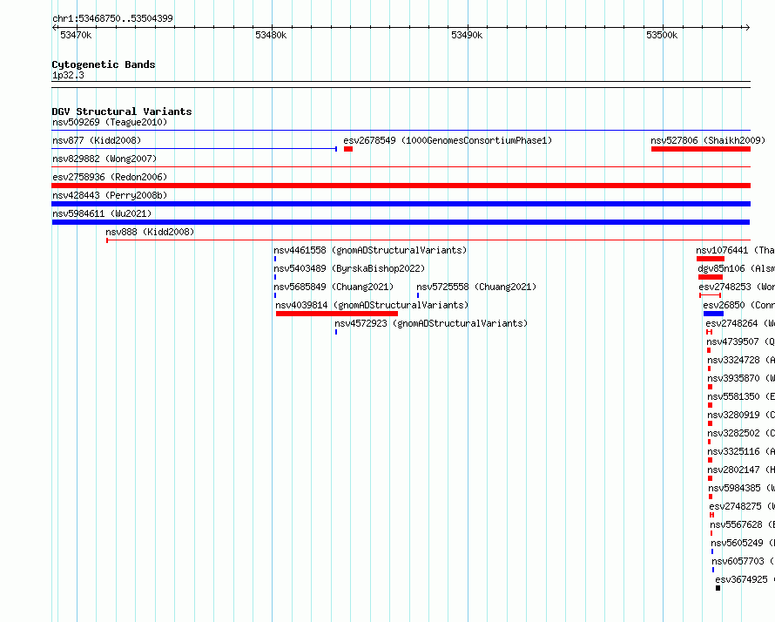This screenshot has width=775, height=622.
Task: Click the black esv3674925 variant marker
Action: tap(718, 588)
